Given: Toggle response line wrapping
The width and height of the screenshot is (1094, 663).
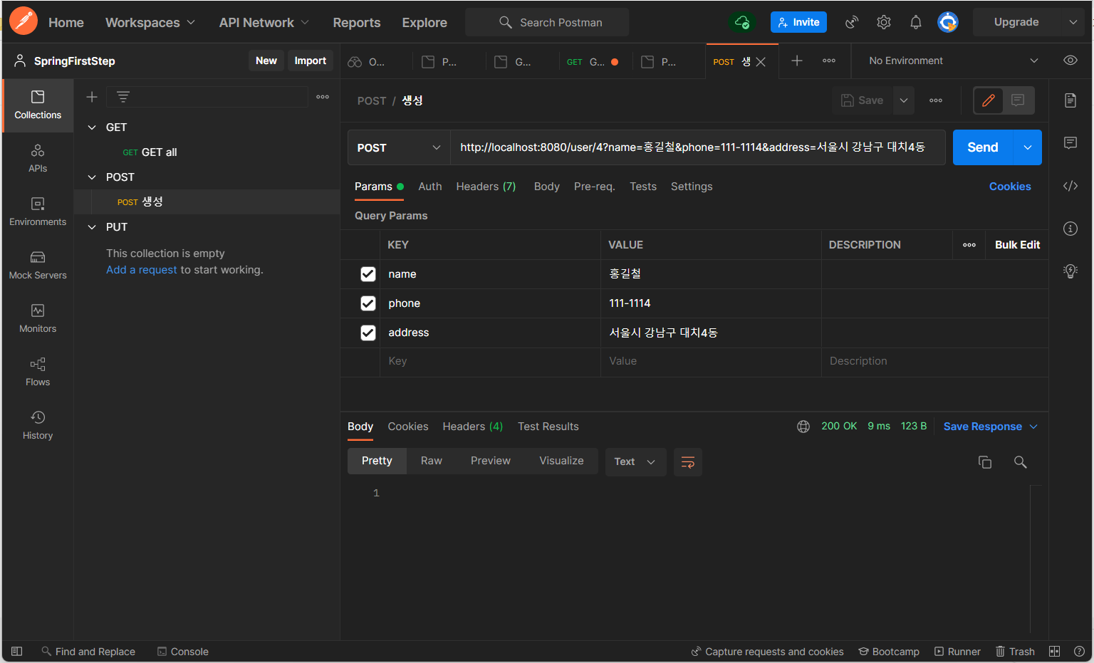Looking at the screenshot, I should click(x=688, y=462).
